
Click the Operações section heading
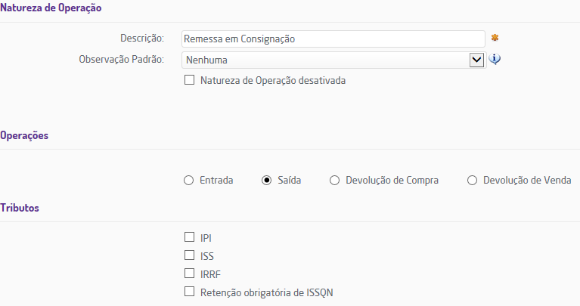(x=24, y=135)
